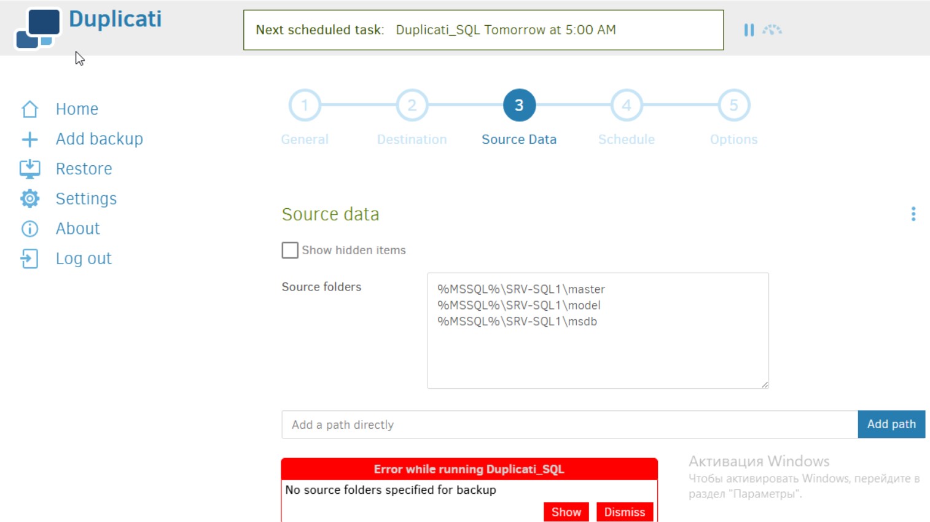Show the Duplicati_SQL error details
Viewport: 930px width, 522px height.
pyautogui.click(x=566, y=512)
